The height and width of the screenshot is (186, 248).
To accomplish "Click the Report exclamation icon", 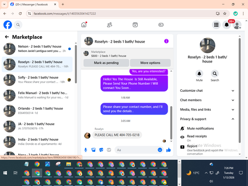I will tap(182, 147).
